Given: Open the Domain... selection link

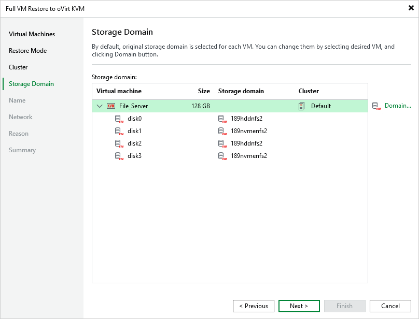Looking at the screenshot, I should point(398,106).
